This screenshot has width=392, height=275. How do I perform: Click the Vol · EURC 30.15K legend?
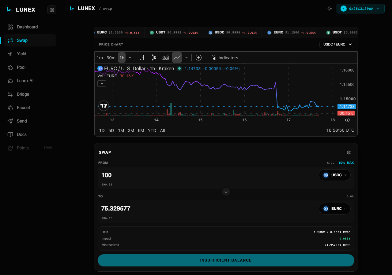115,76
